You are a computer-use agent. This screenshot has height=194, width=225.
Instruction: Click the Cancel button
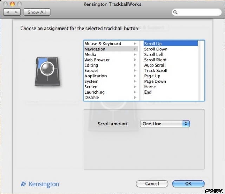click(x=152, y=184)
